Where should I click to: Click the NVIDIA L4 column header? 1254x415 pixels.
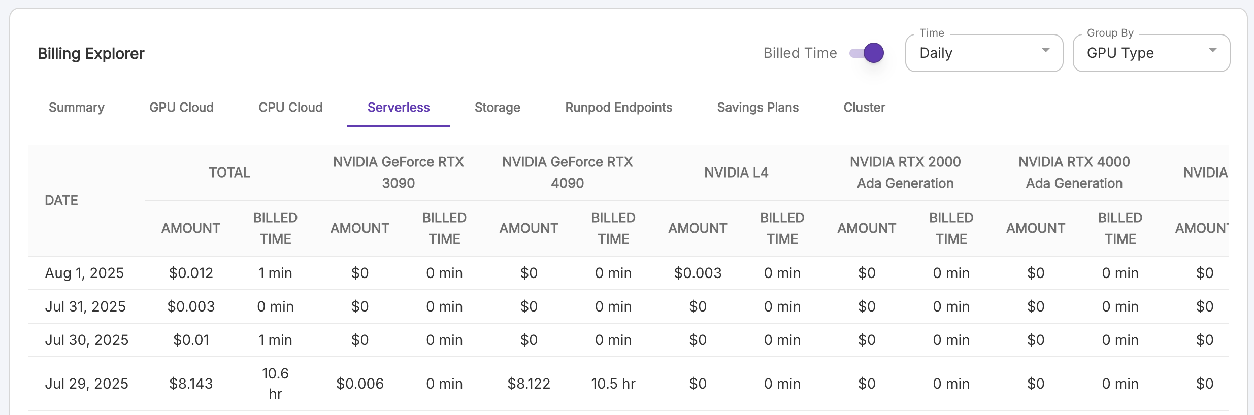click(736, 172)
